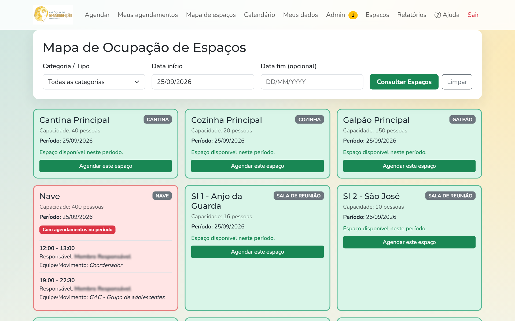Click the Com agendamentos no período badge

tap(78, 230)
